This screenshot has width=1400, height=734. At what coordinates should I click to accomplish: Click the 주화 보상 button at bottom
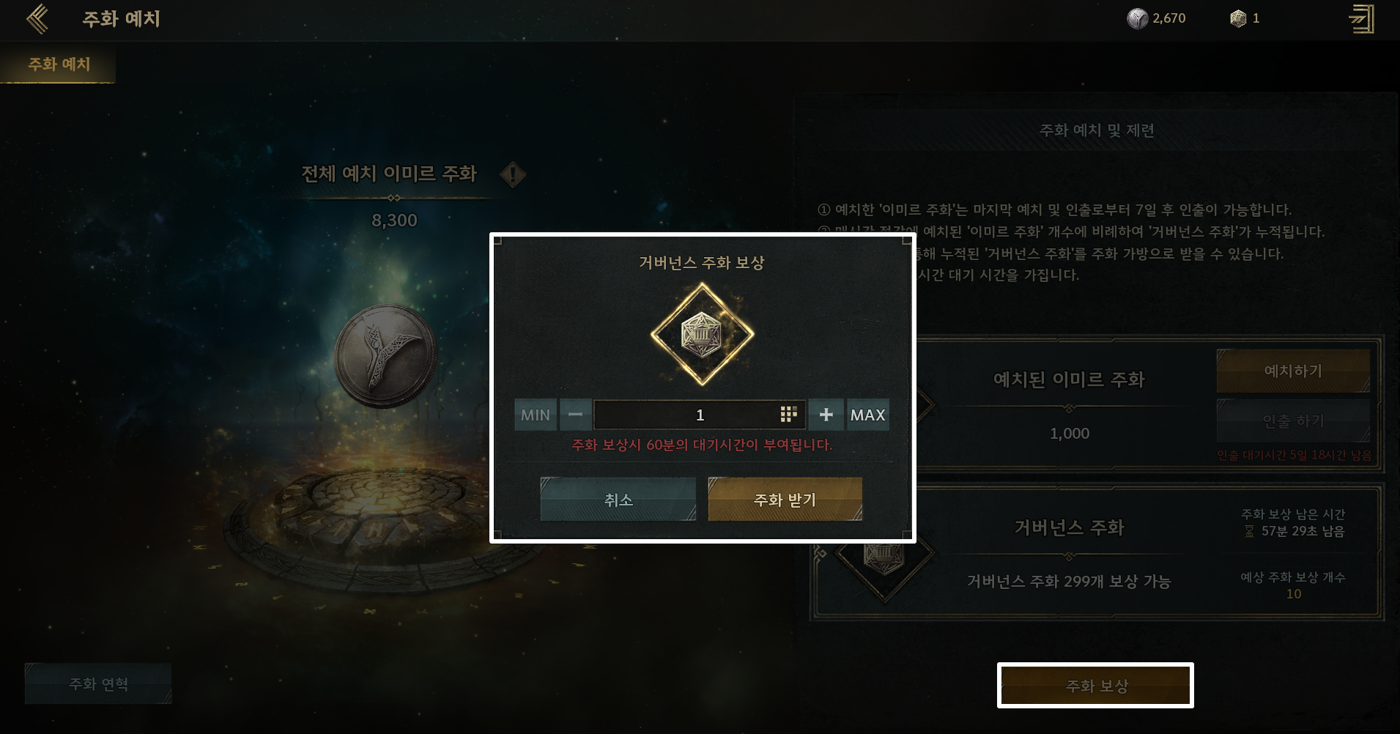click(1096, 686)
